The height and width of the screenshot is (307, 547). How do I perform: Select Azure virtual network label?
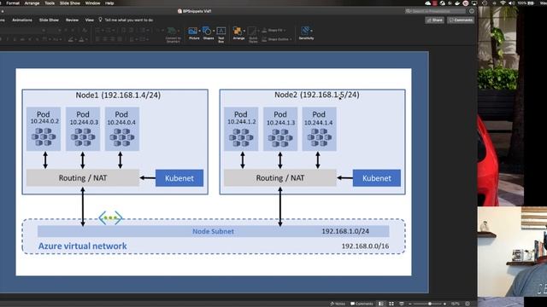click(x=82, y=246)
